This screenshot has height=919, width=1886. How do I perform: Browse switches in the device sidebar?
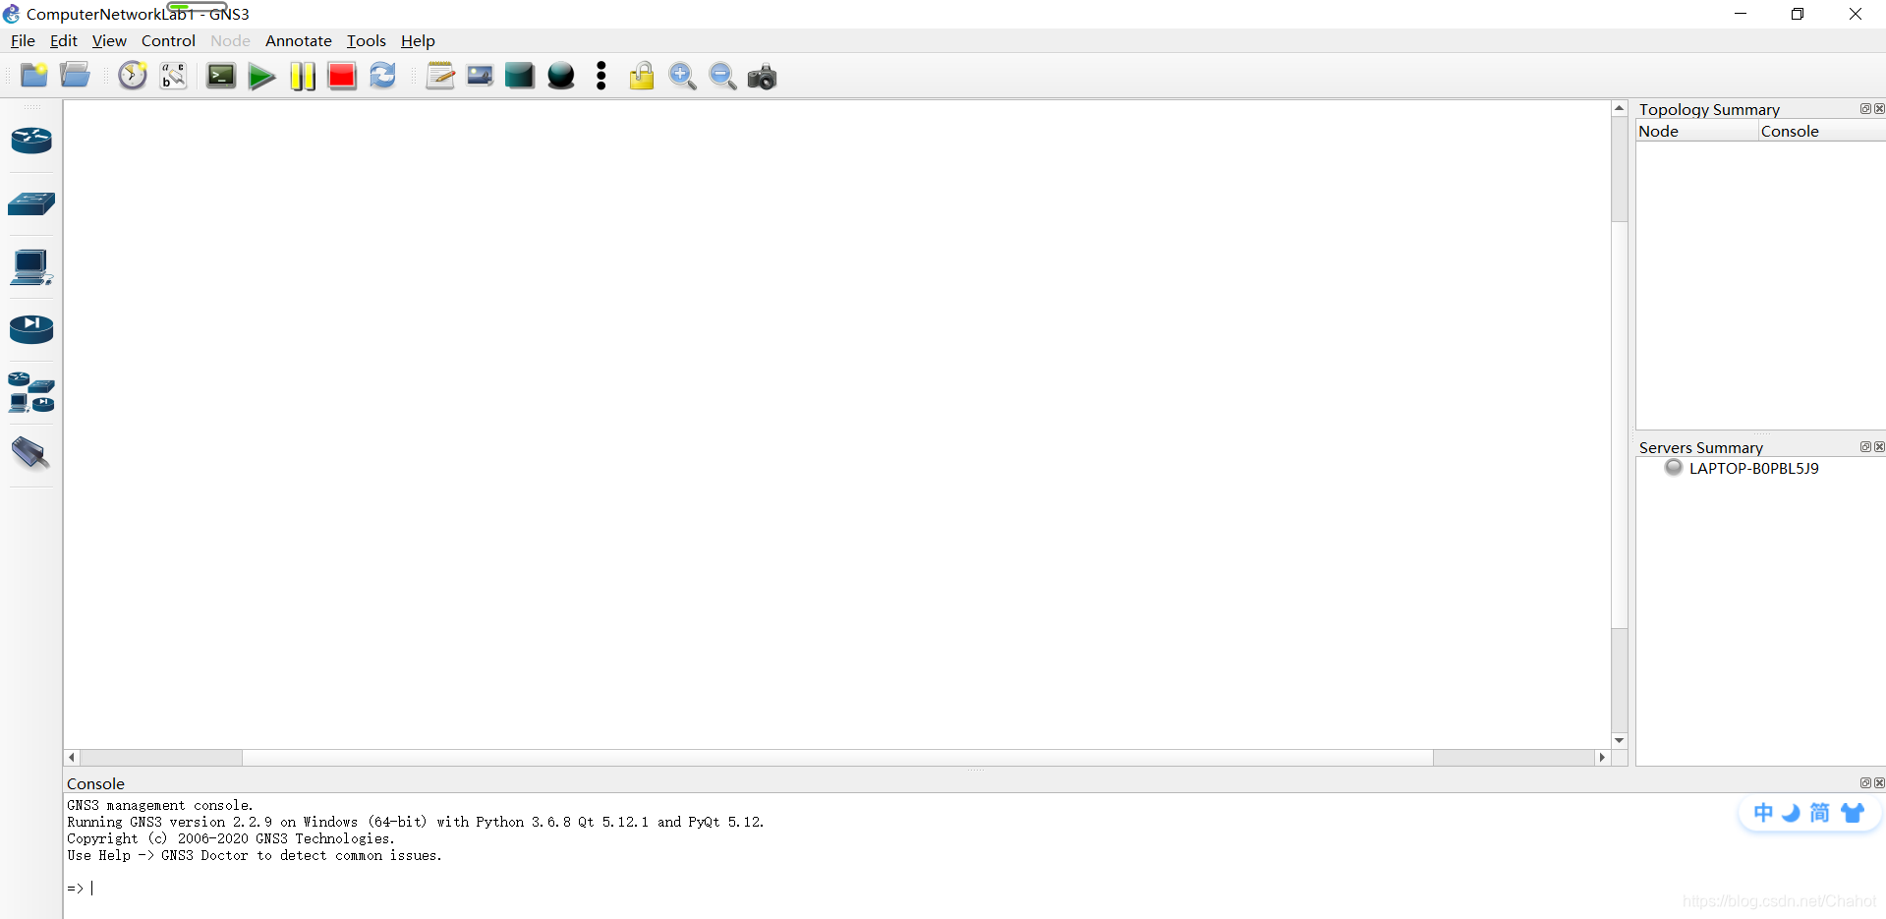pos(31,203)
